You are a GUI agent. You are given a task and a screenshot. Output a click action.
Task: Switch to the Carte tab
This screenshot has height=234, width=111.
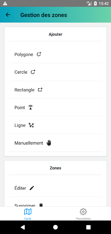(28, 214)
